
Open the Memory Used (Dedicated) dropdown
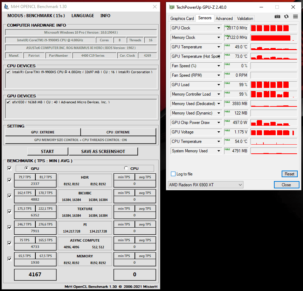point(219,104)
